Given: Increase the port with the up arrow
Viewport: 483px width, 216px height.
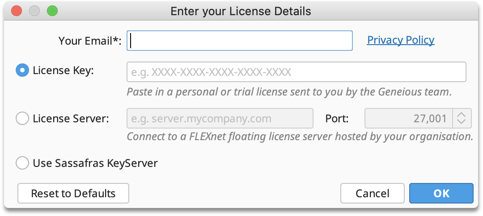Looking at the screenshot, I should (x=461, y=115).
